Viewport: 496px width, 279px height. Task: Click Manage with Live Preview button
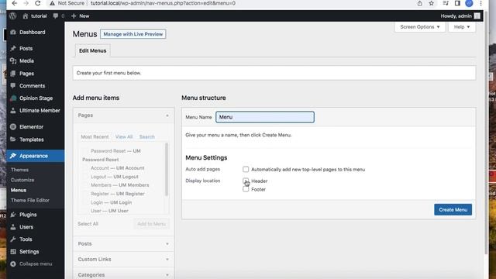(x=133, y=34)
